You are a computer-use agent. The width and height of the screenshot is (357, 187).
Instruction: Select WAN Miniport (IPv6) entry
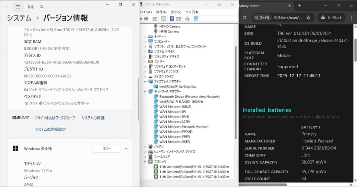click(x=174, y=116)
